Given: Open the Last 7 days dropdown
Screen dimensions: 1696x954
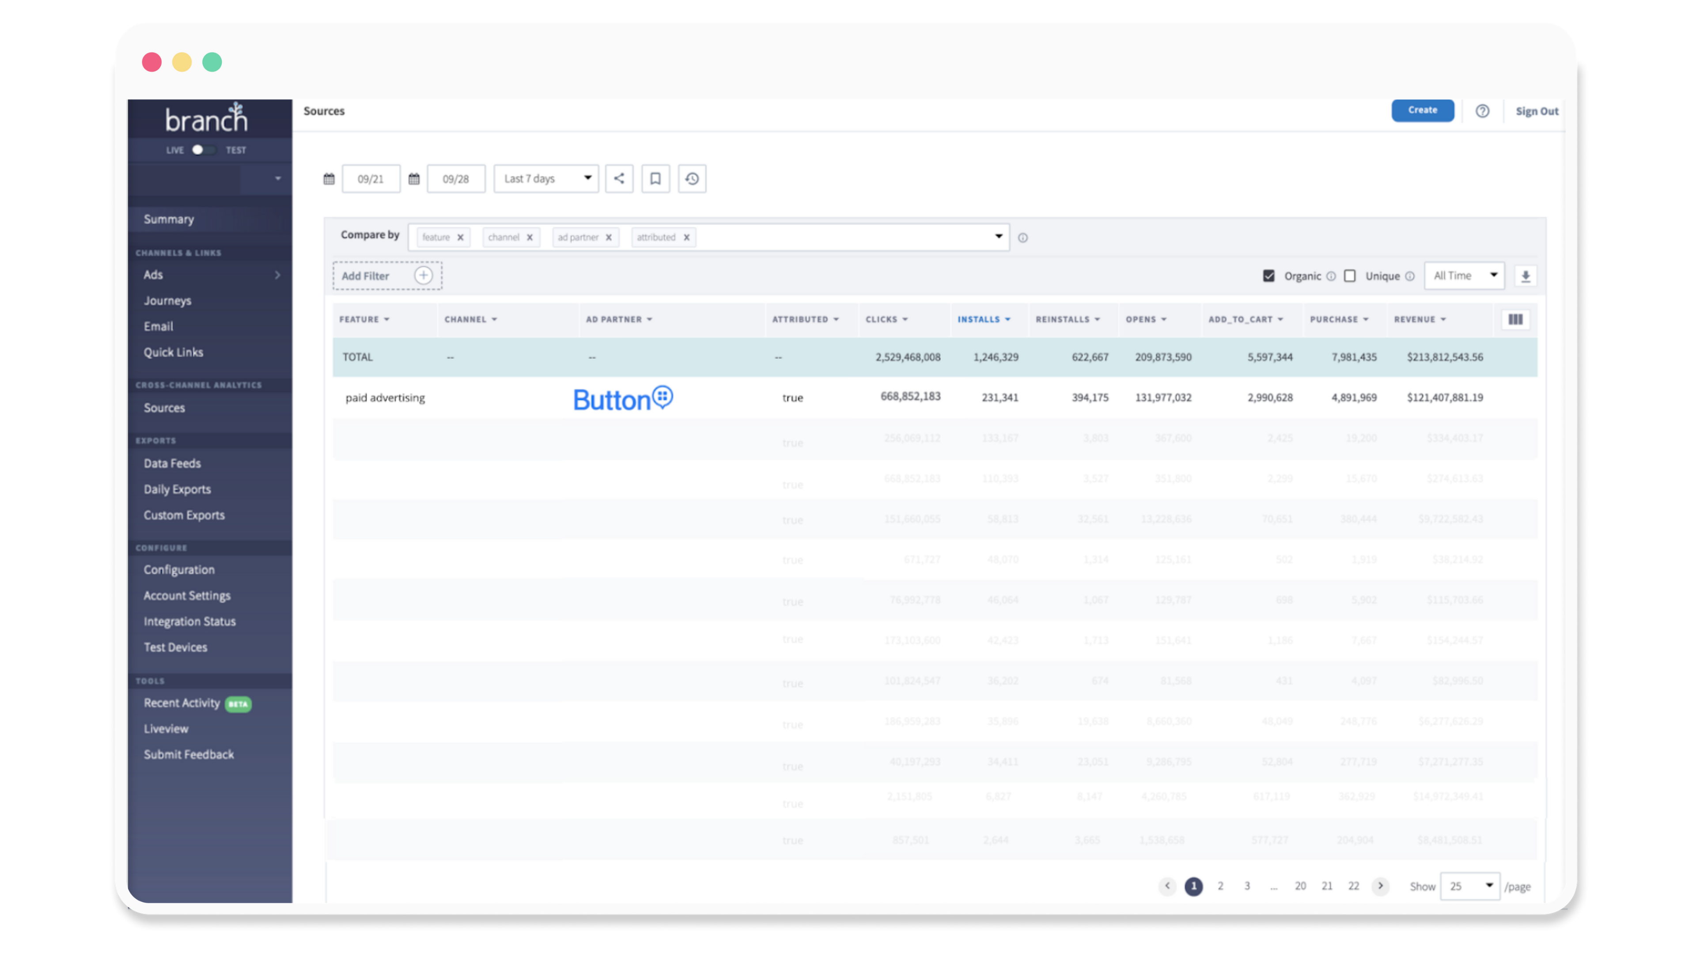Looking at the screenshot, I should (x=546, y=178).
